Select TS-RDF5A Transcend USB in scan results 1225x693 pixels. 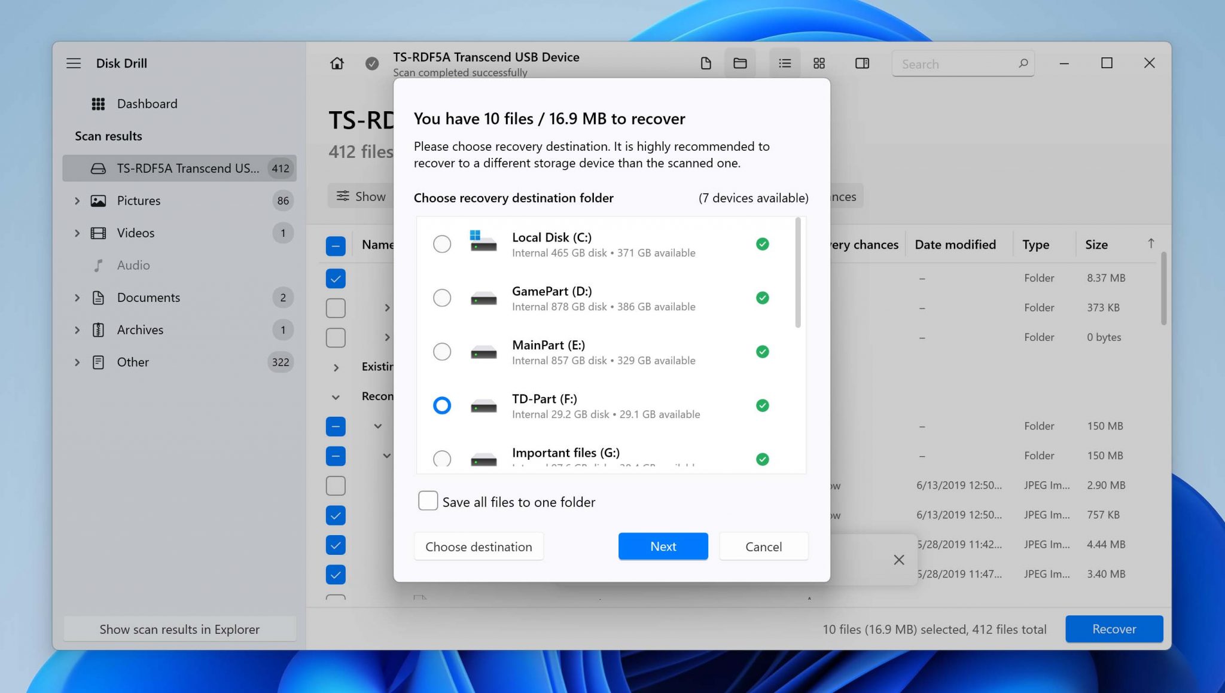coord(179,168)
